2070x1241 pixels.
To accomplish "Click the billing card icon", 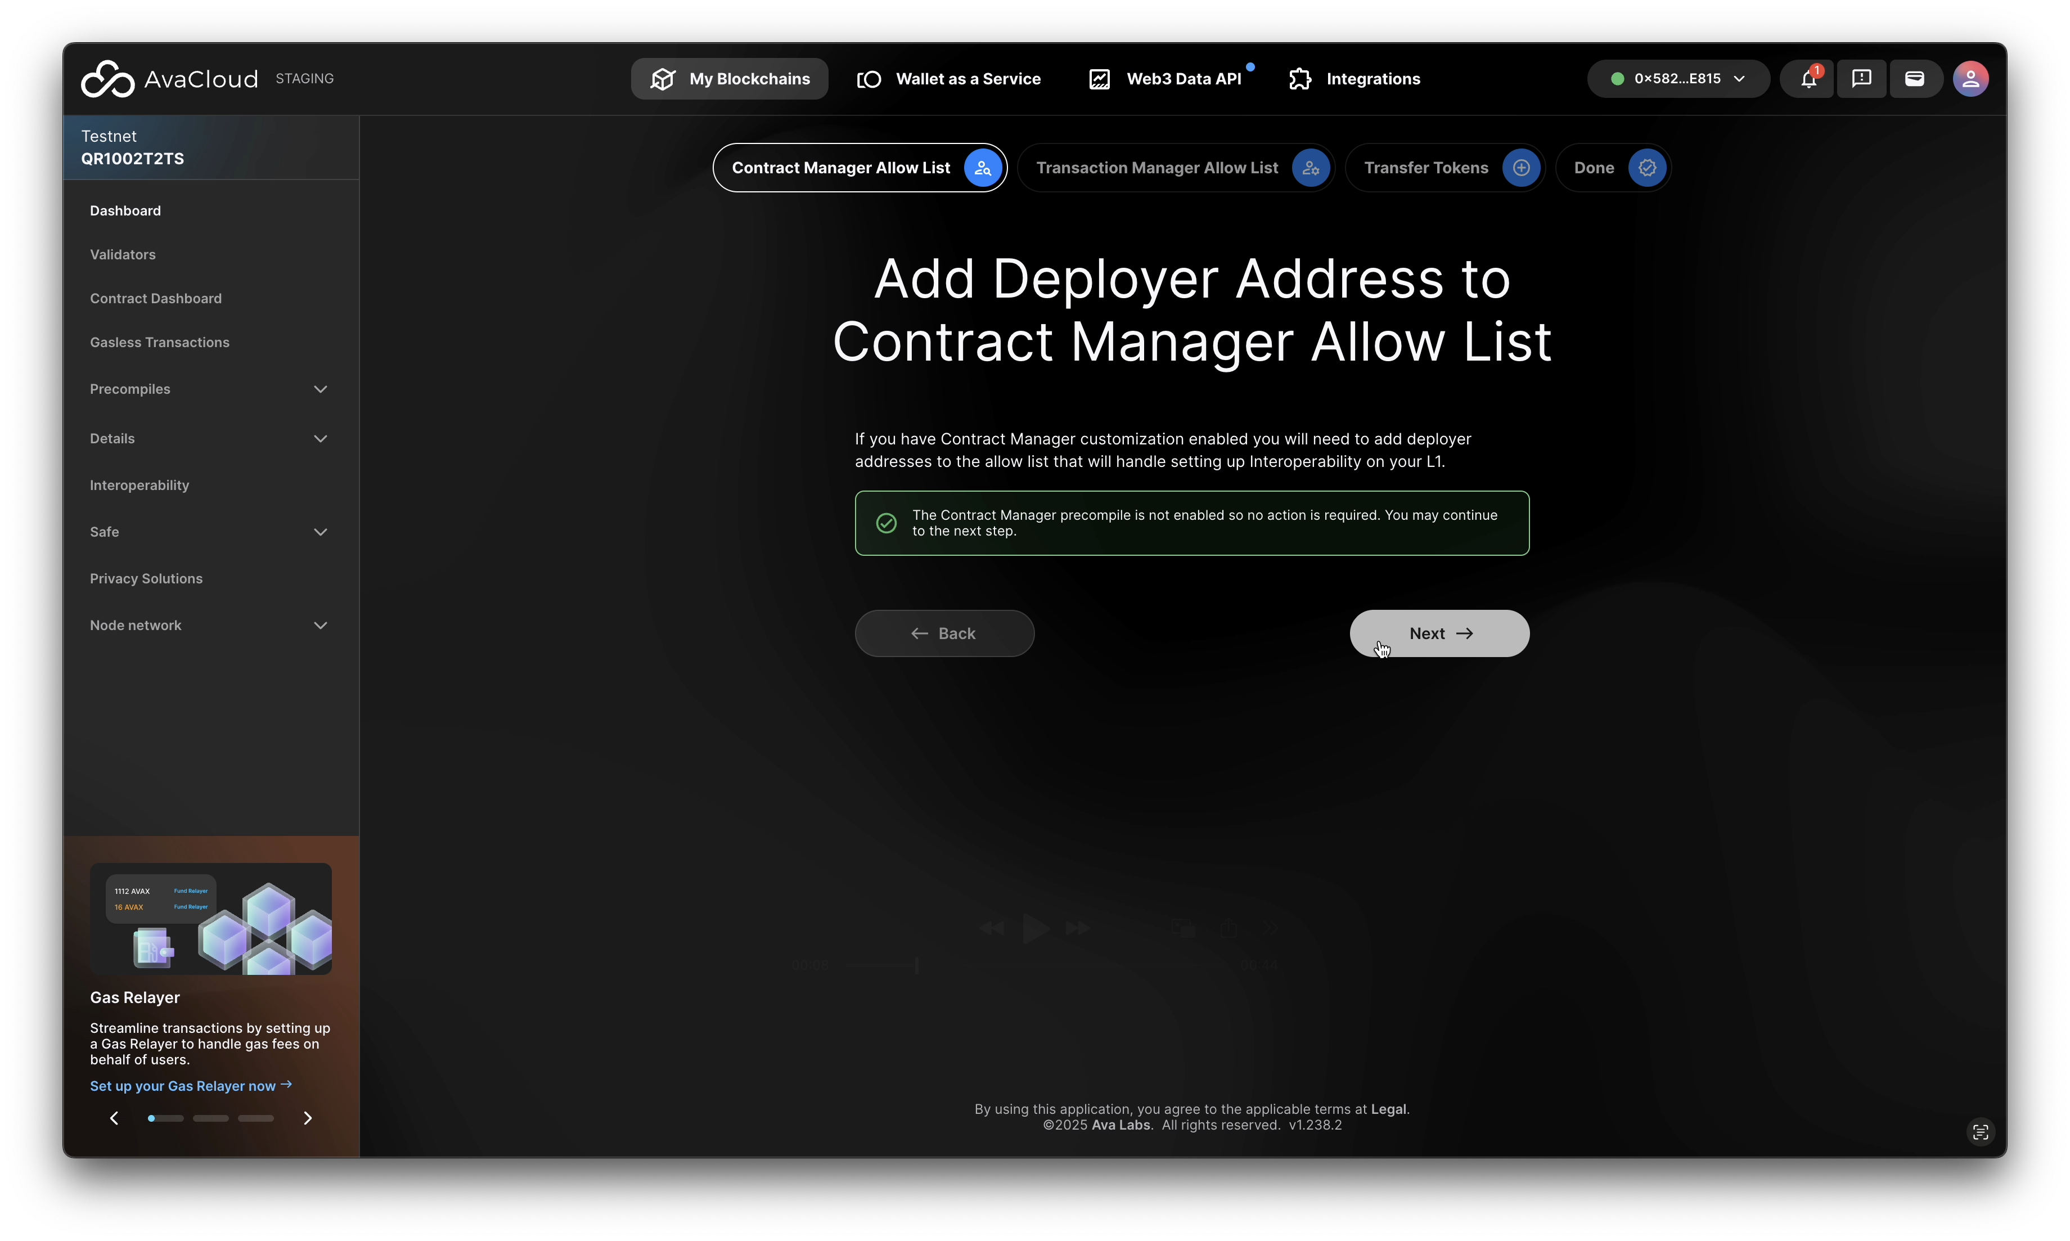I will 1915,79.
